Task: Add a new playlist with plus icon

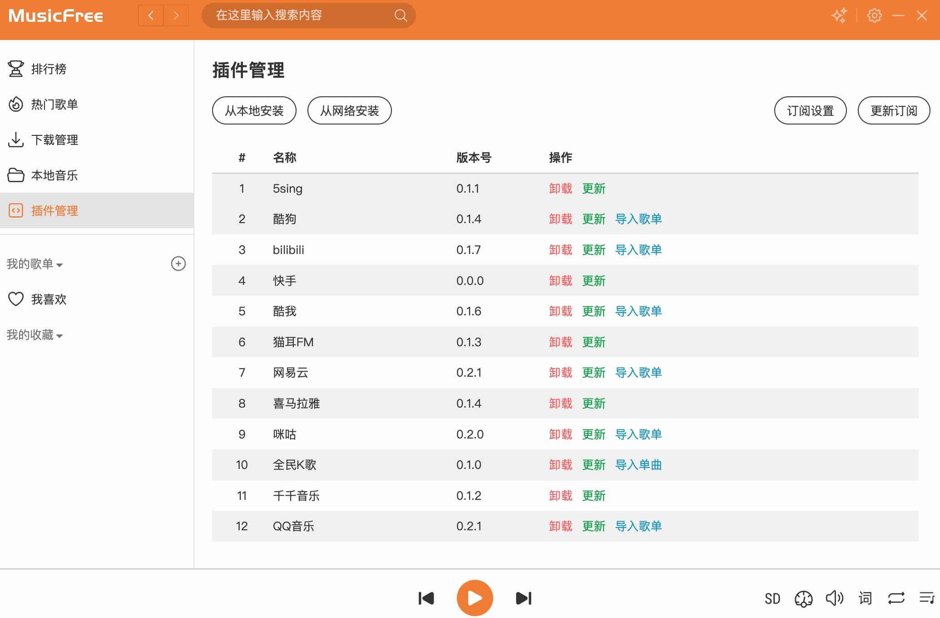Action: click(178, 264)
